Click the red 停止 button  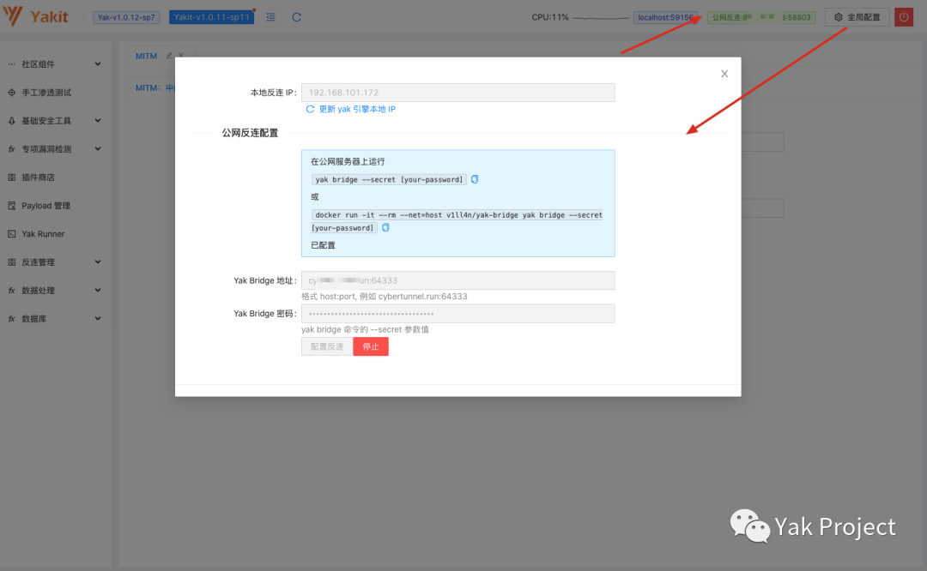[x=371, y=346]
